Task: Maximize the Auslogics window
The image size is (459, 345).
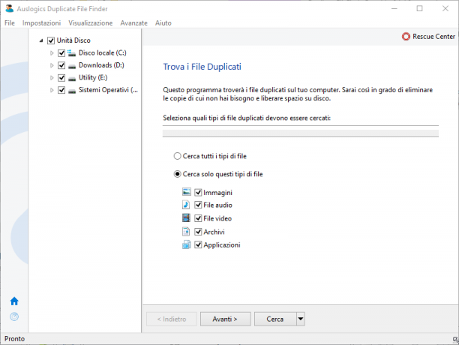Action: [x=419, y=8]
